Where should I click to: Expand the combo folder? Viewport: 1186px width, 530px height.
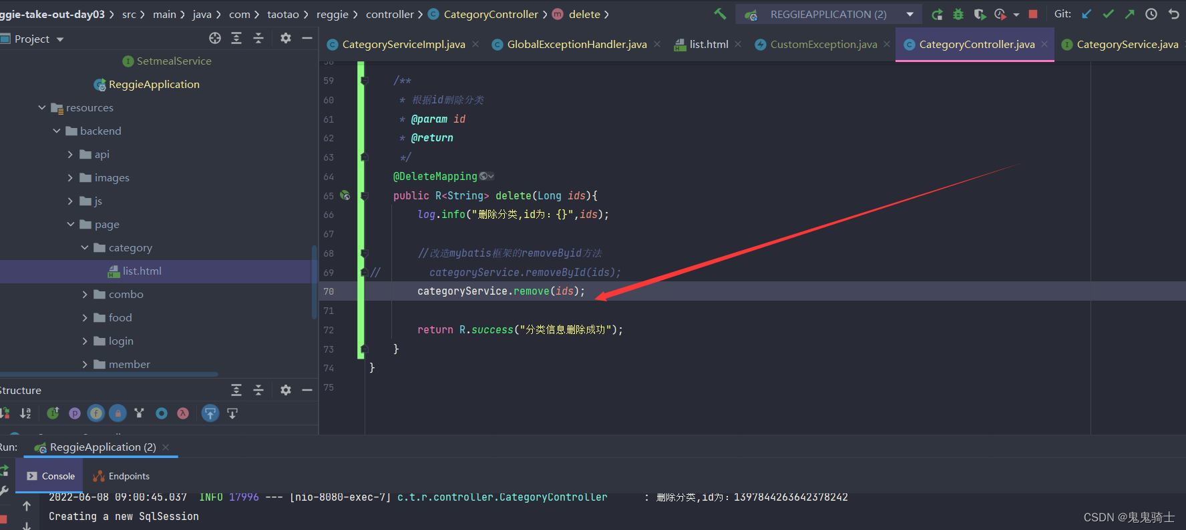[85, 294]
